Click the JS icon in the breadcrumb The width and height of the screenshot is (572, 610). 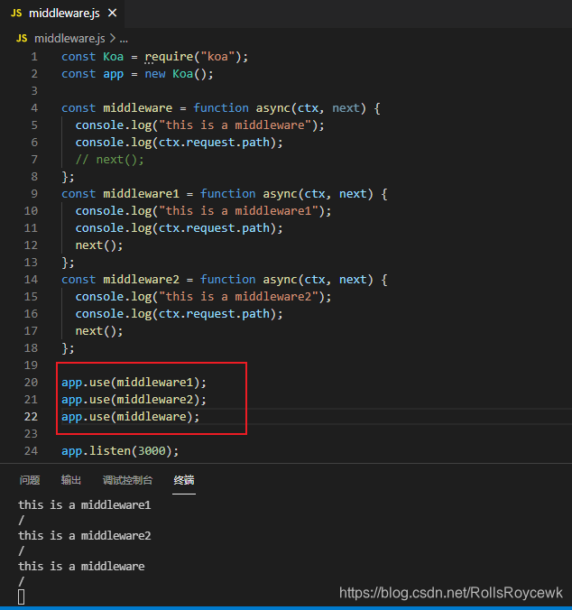point(22,39)
